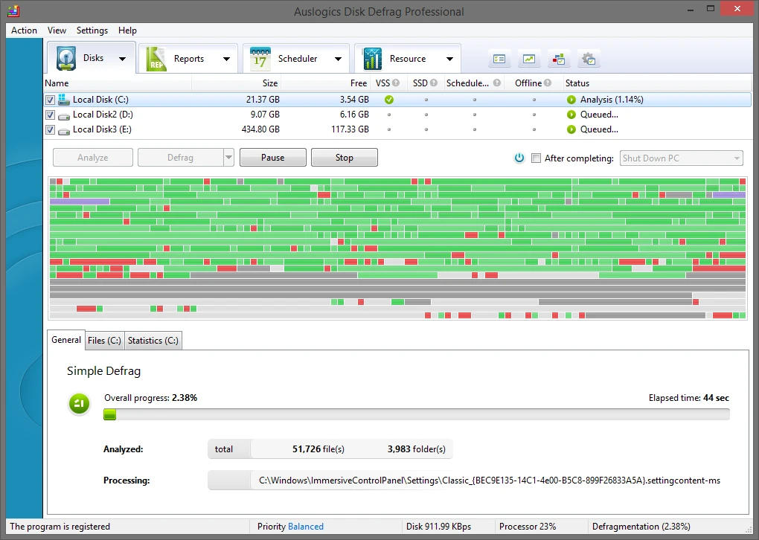759x540 pixels.
Task: Uncheck the Local Disk2 (D:) checkbox
Action: [50, 115]
